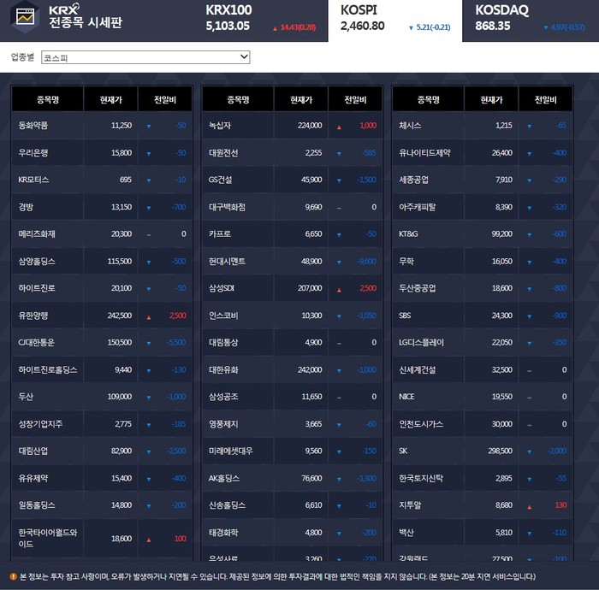Select the 대구백화점 stock name
The image size is (599, 590).
(x=227, y=207)
